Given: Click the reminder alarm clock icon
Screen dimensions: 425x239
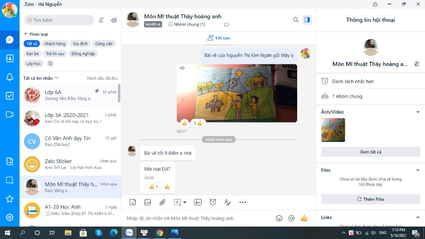Looking at the screenshot, I should tap(213, 202).
